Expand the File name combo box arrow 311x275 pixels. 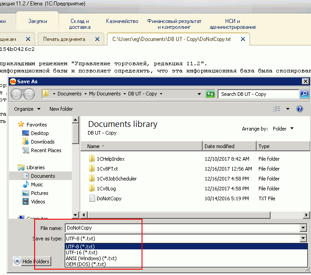(303, 228)
